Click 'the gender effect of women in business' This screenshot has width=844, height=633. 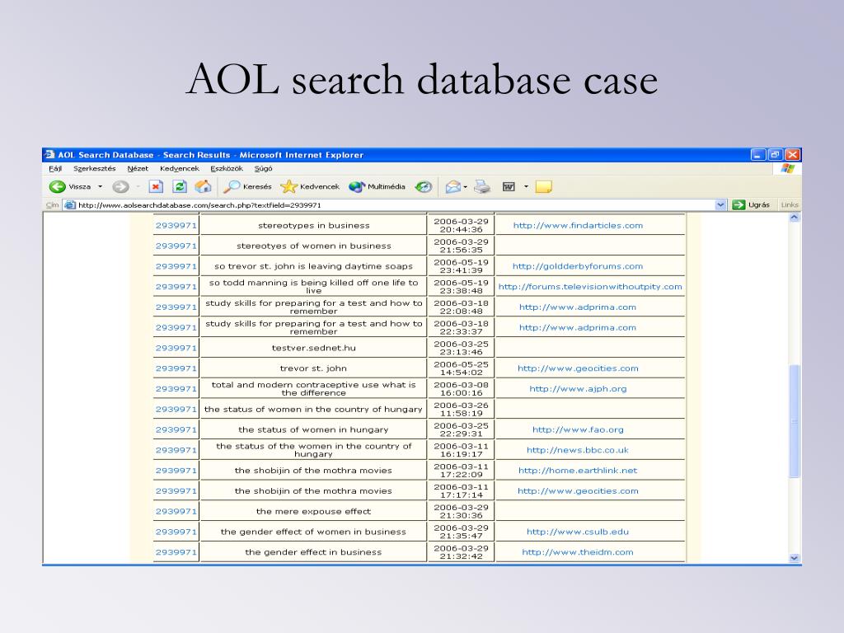313,532
